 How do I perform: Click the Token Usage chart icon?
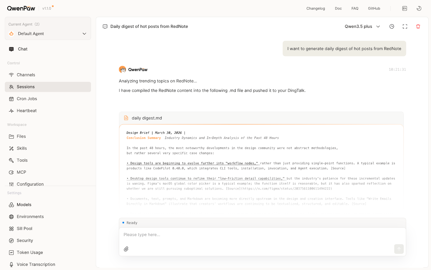point(11,253)
